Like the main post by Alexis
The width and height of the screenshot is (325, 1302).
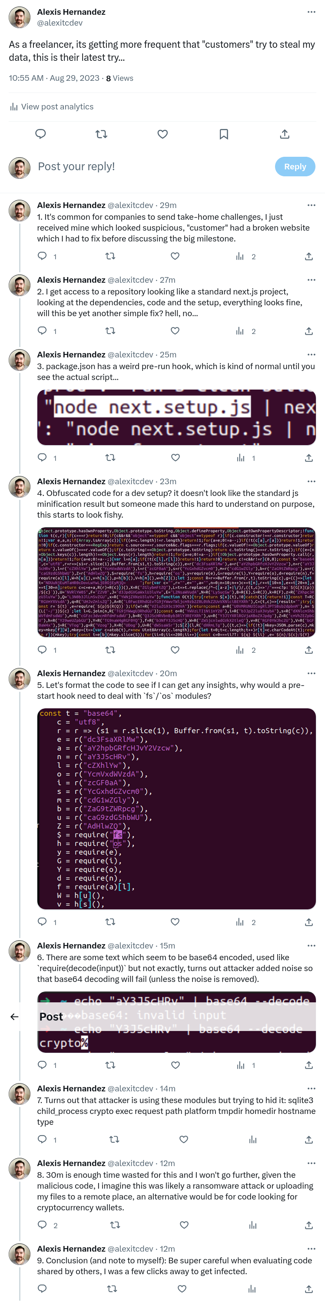[x=162, y=134]
